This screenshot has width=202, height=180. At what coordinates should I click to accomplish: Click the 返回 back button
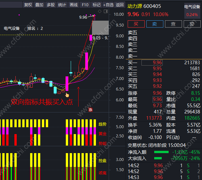pos(120,5)
